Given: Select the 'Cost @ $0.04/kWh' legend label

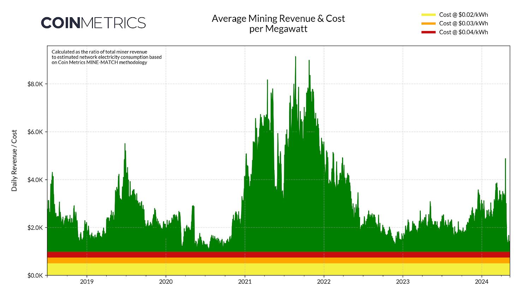Looking at the screenshot, I should [464, 32].
